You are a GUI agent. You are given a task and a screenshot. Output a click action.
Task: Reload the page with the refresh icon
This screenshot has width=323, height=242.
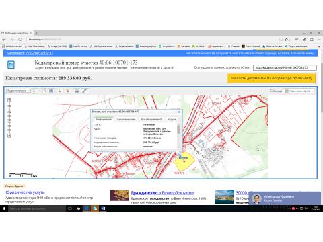click(20, 39)
